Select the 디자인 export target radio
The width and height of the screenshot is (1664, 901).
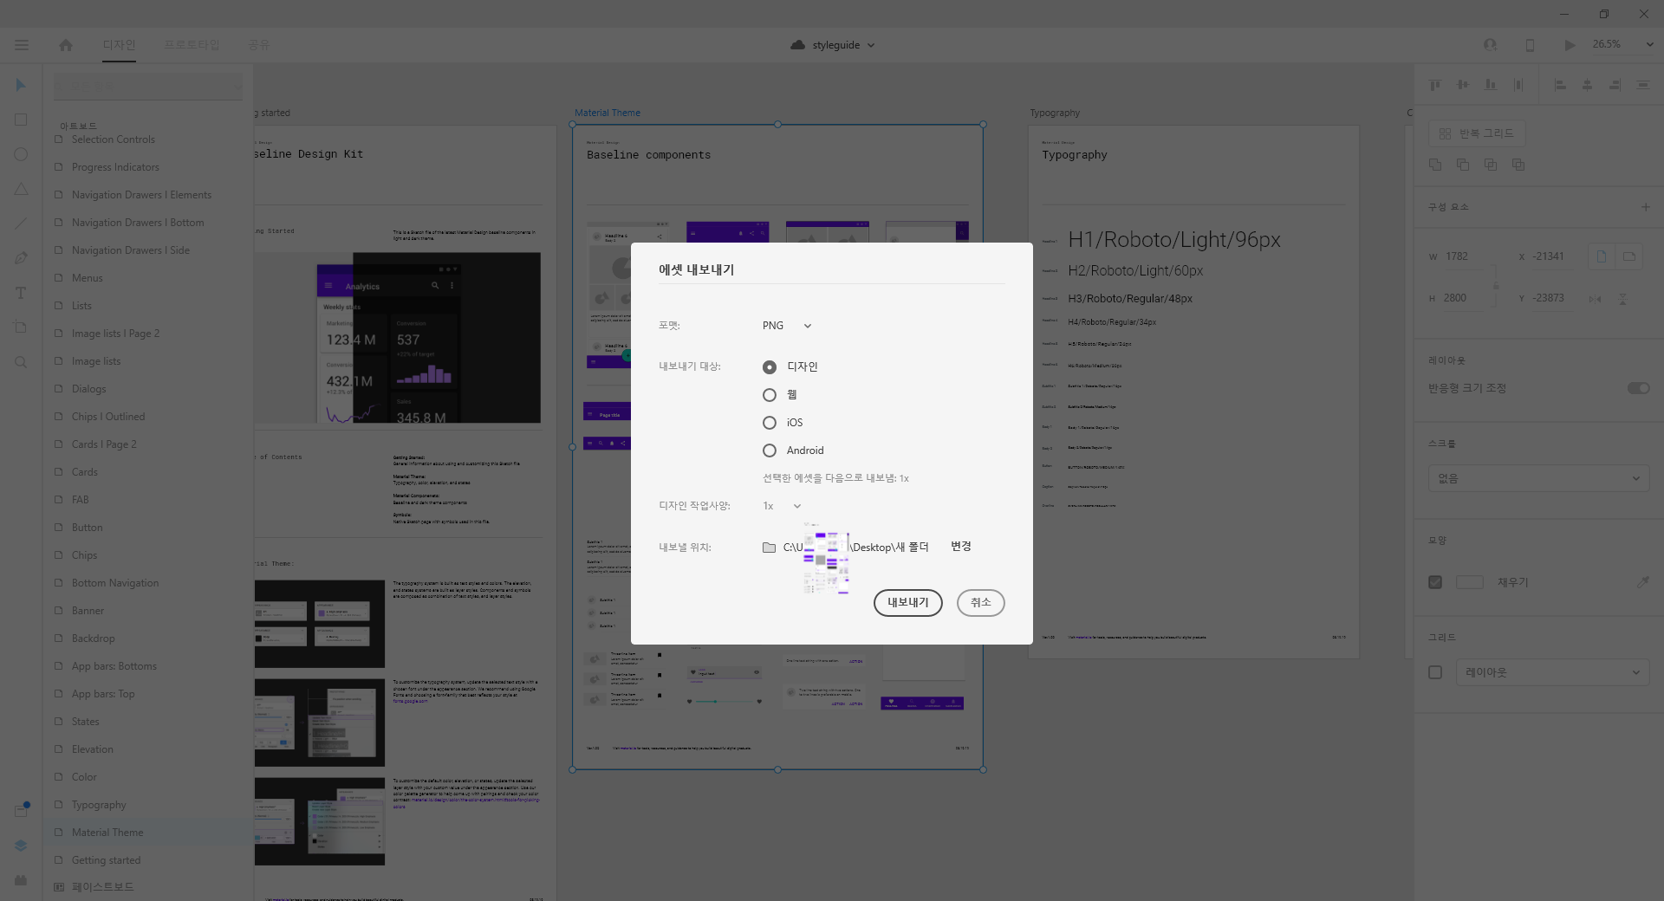(x=770, y=367)
